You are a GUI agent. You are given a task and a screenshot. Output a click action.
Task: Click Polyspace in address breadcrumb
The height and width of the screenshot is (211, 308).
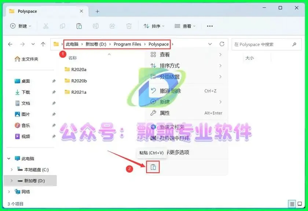click(158, 44)
